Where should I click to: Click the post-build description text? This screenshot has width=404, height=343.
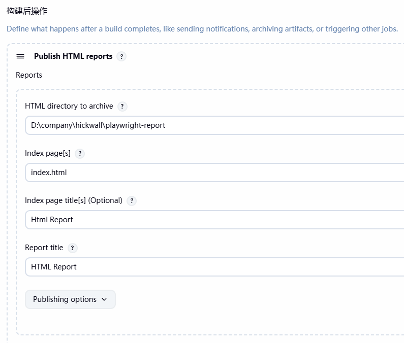pos(202,29)
